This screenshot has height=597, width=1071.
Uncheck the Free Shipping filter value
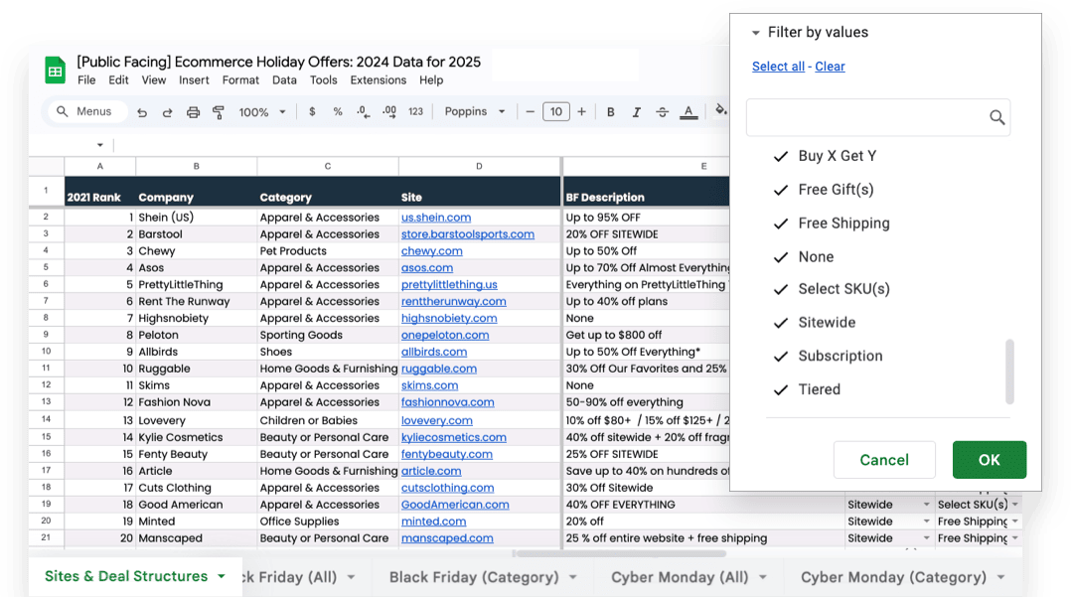(x=781, y=224)
